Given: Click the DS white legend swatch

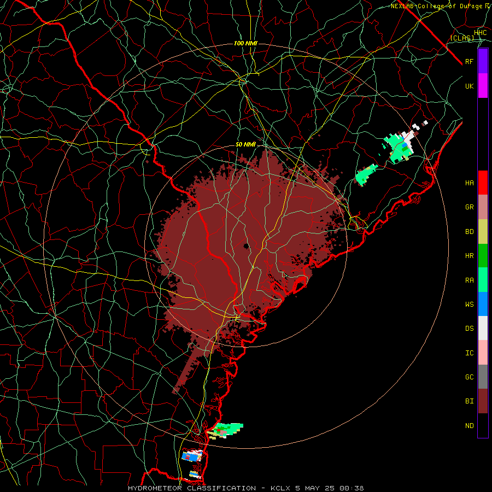Looking at the screenshot, I should click(x=483, y=328).
